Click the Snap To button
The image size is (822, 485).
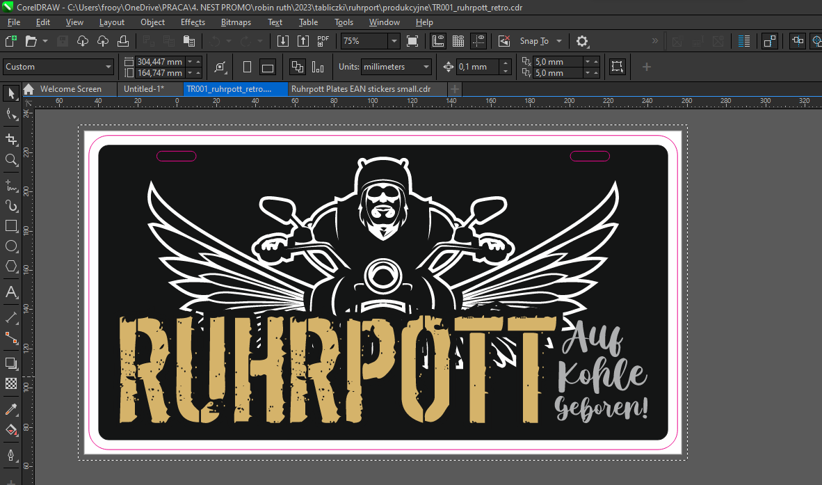(534, 41)
